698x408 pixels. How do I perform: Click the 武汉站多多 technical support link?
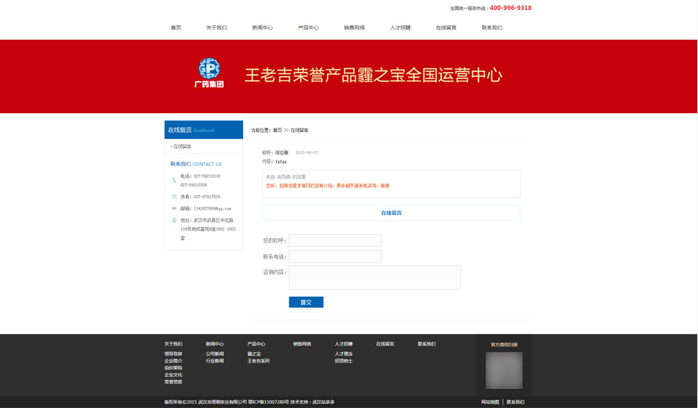[x=323, y=402]
